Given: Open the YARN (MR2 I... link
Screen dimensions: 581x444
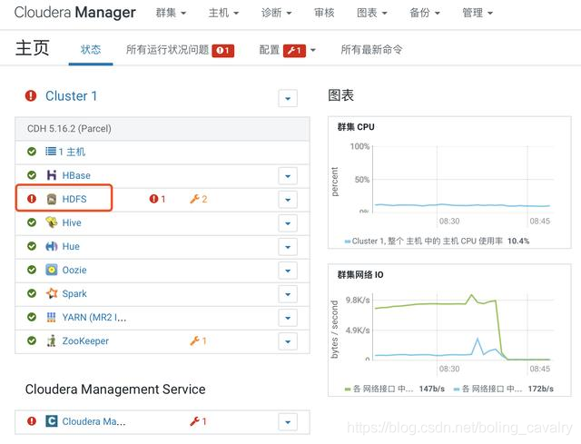Looking at the screenshot, I should (x=94, y=317).
